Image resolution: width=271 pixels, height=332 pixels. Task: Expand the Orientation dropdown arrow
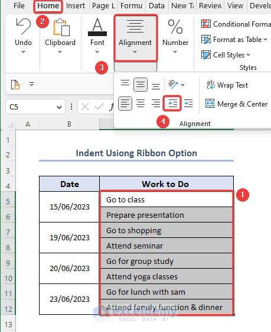[x=183, y=85]
